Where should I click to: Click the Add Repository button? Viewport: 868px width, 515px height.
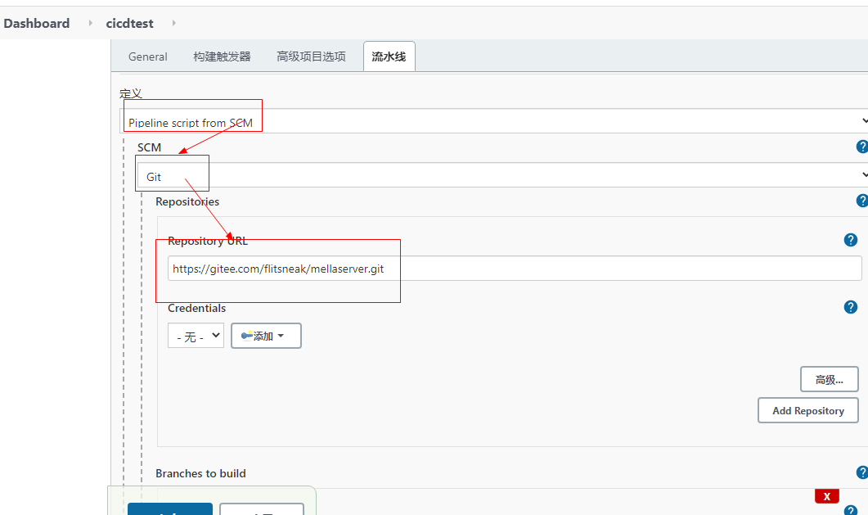pos(807,410)
